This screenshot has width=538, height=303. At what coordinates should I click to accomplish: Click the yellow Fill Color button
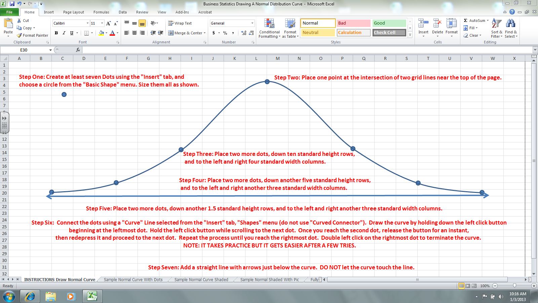(101, 33)
